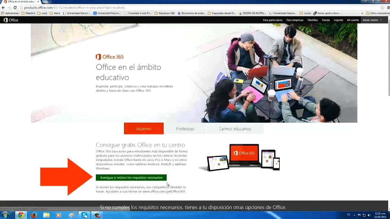This screenshot has height=219, width=390.
Task: Open the unity bookmark folder
Action: pos(42,13)
